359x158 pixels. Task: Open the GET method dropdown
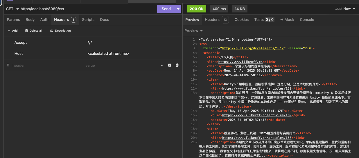coord(12,9)
